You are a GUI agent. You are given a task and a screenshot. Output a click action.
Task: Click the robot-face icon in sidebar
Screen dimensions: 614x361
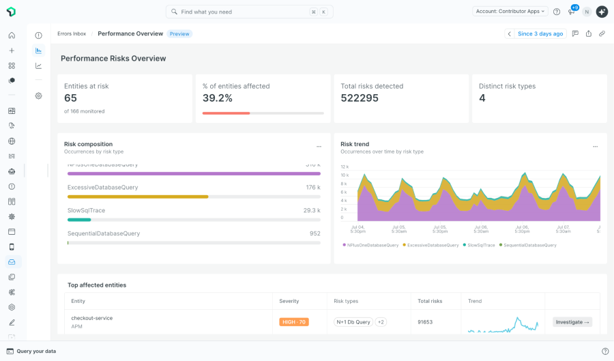coord(12,171)
